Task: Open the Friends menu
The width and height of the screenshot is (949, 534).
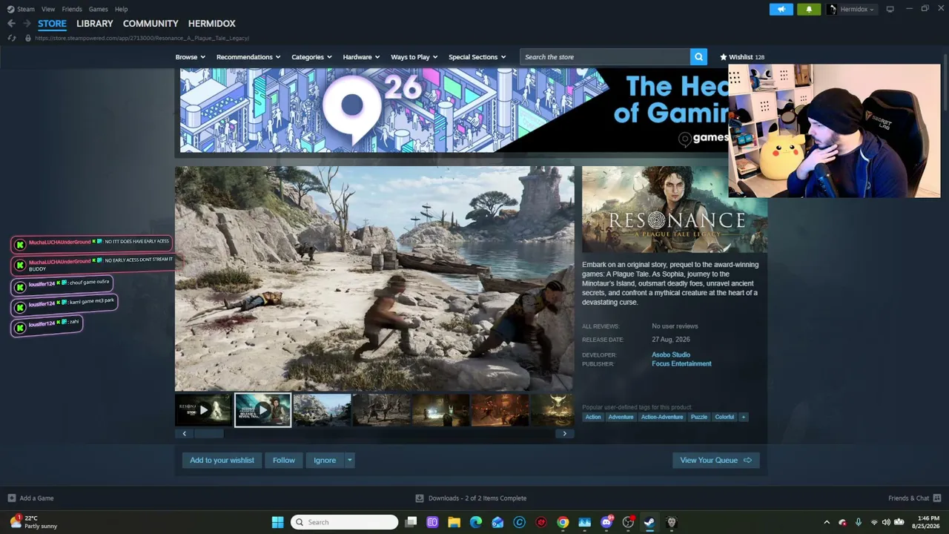Action: [x=72, y=9]
